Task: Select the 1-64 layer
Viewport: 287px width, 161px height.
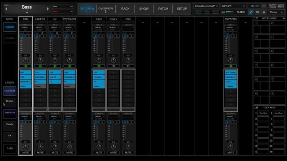Action: pos(10,148)
